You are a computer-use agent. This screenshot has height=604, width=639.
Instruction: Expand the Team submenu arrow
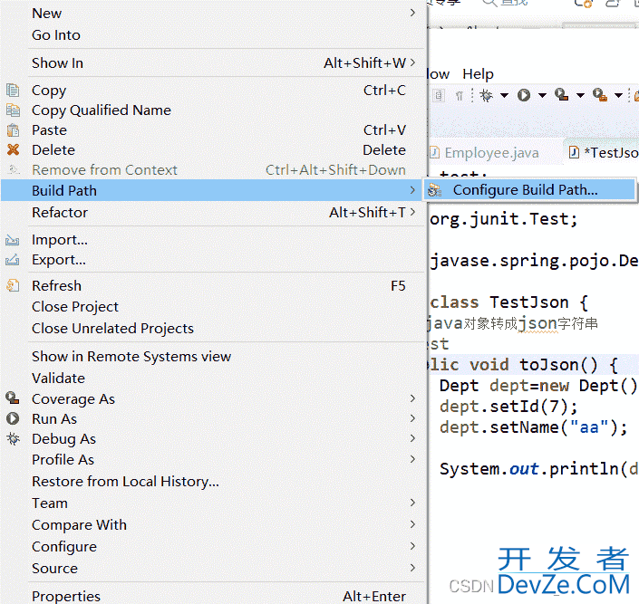point(412,503)
